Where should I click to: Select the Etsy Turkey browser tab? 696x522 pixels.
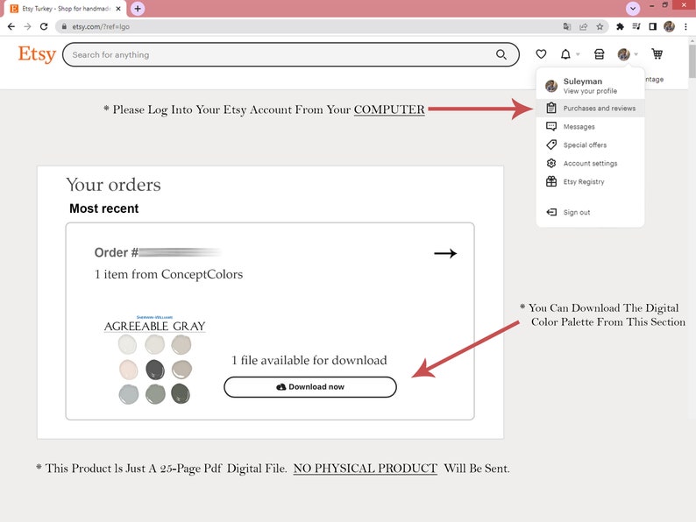tap(65, 9)
